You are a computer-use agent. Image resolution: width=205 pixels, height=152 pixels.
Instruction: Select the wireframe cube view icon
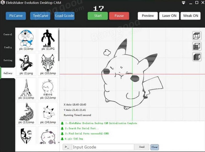click(197, 36)
